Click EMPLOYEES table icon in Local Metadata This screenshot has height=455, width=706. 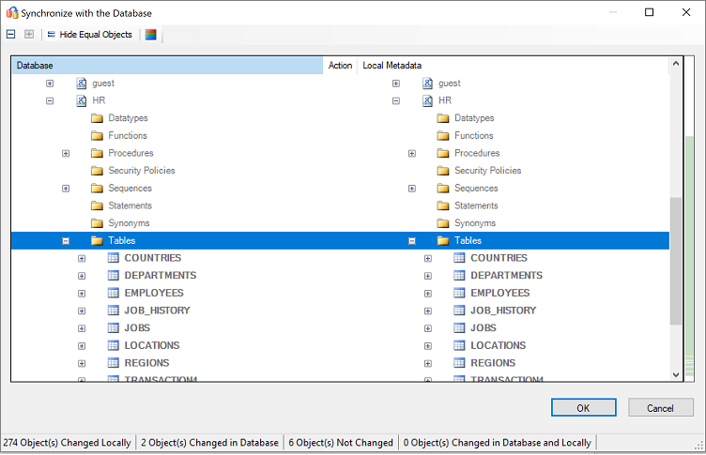click(459, 293)
